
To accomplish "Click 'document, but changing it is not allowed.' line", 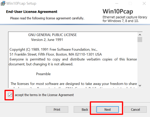I will [41, 64].
